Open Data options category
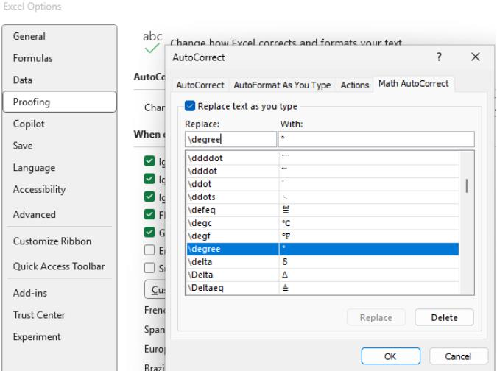 point(60,80)
